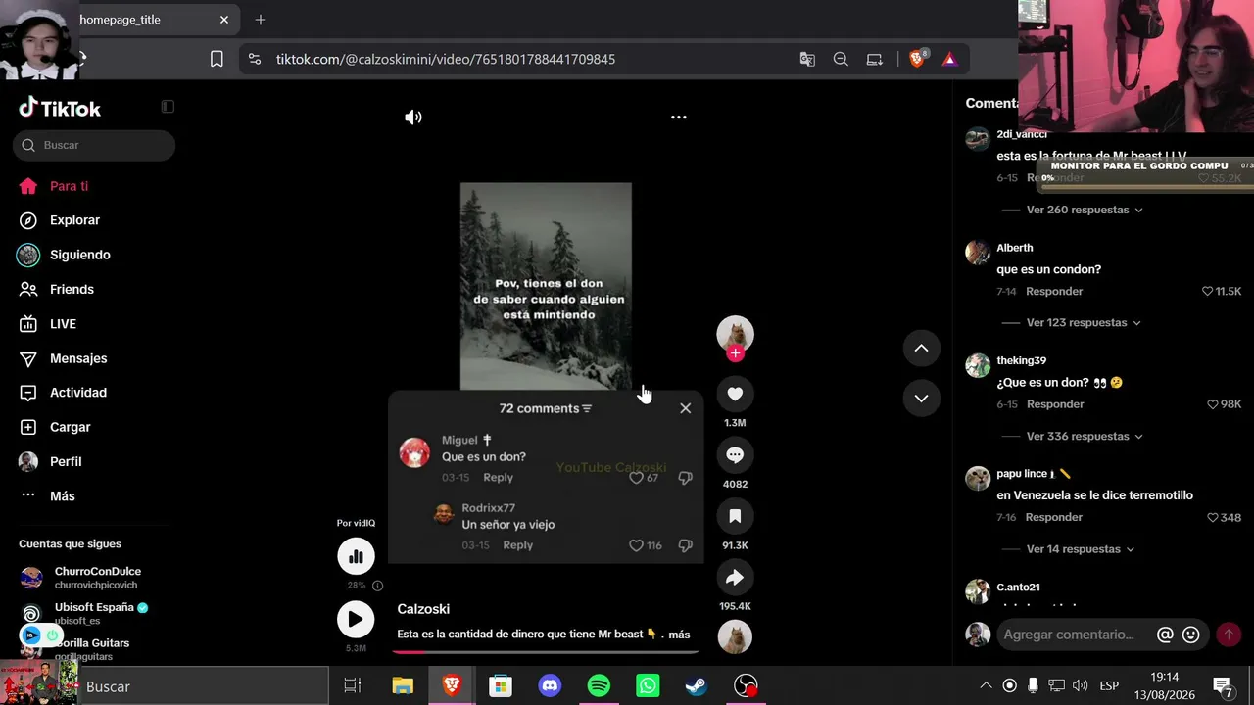Click the TikTok logo

pyautogui.click(x=60, y=108)
